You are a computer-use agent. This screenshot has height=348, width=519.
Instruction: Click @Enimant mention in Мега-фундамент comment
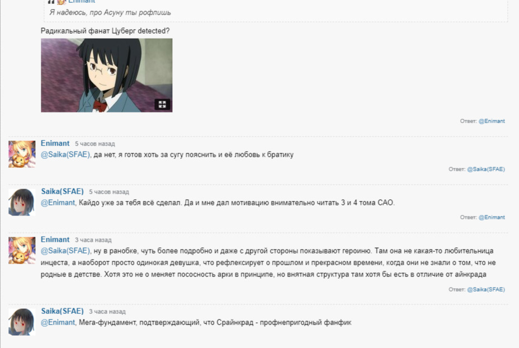pos(58,322)
